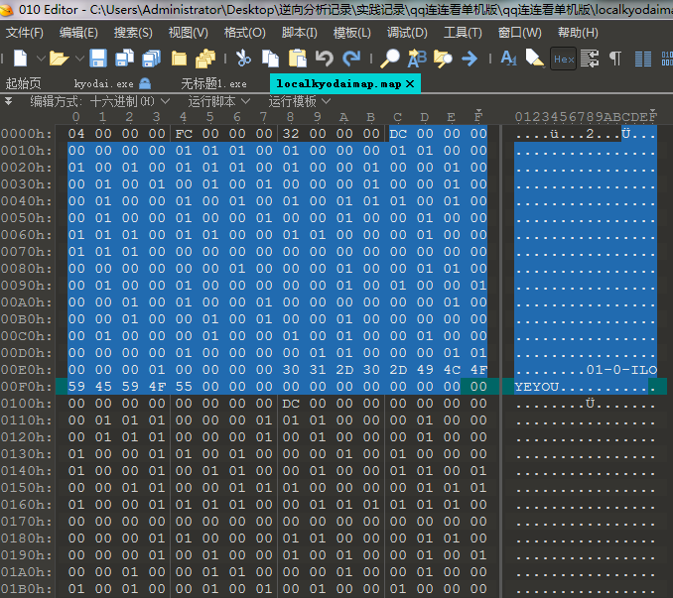Click the DC byte in row 0000h
Screen dimensions: 673x598
[x=398, y=134]
